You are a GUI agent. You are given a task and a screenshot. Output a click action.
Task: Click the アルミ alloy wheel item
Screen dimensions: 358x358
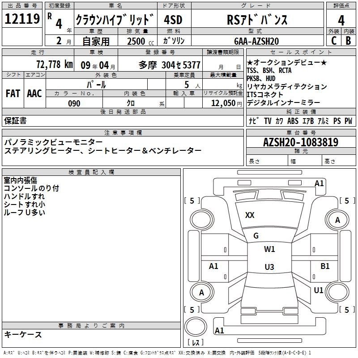tap(323, 121)
